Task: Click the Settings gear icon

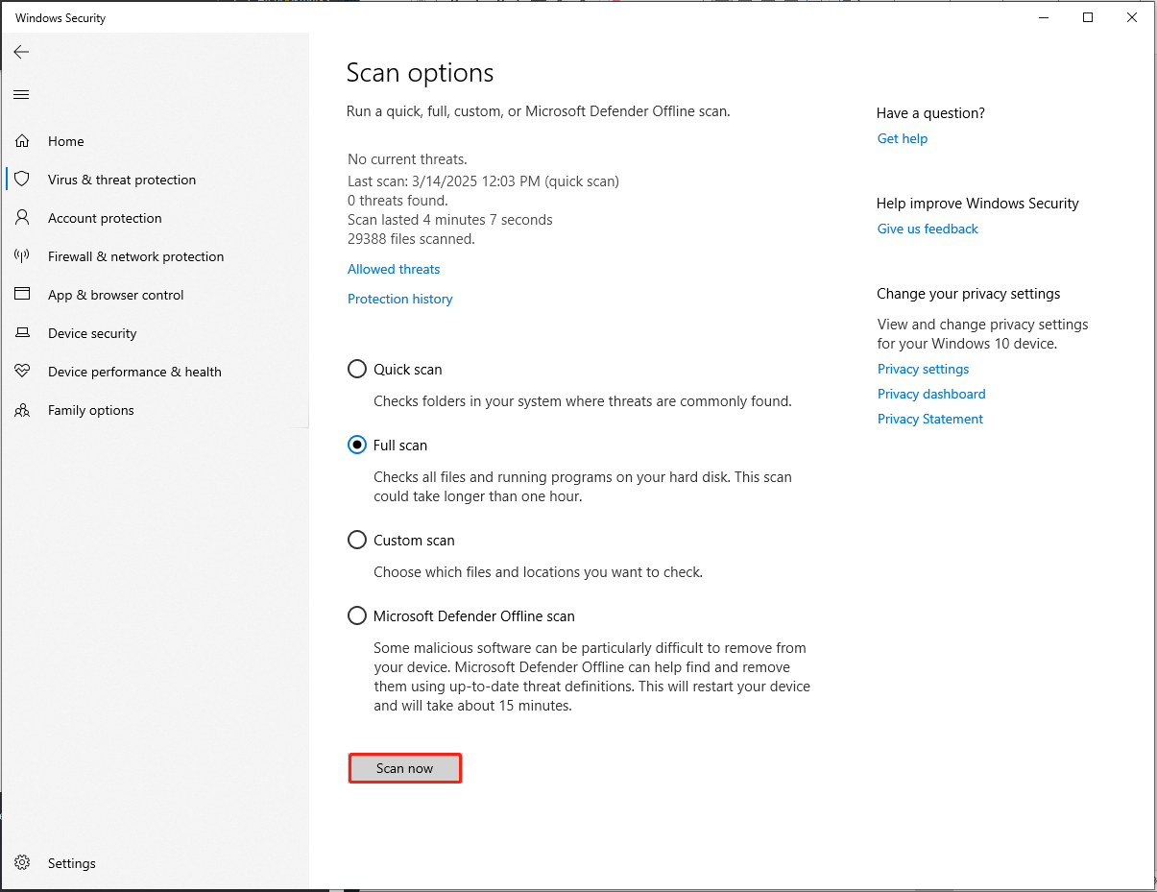Action: pyautogui.click(x=22, y=863)
